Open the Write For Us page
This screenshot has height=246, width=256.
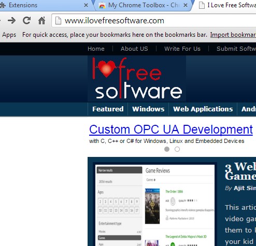pyautogui.click(x=182, y=49)
